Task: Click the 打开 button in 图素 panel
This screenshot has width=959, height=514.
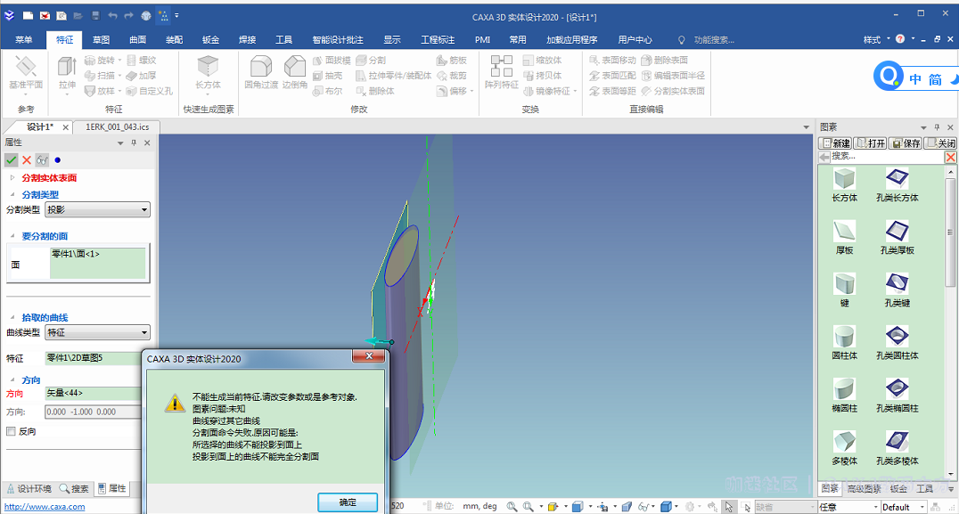Action: [870, 143]
